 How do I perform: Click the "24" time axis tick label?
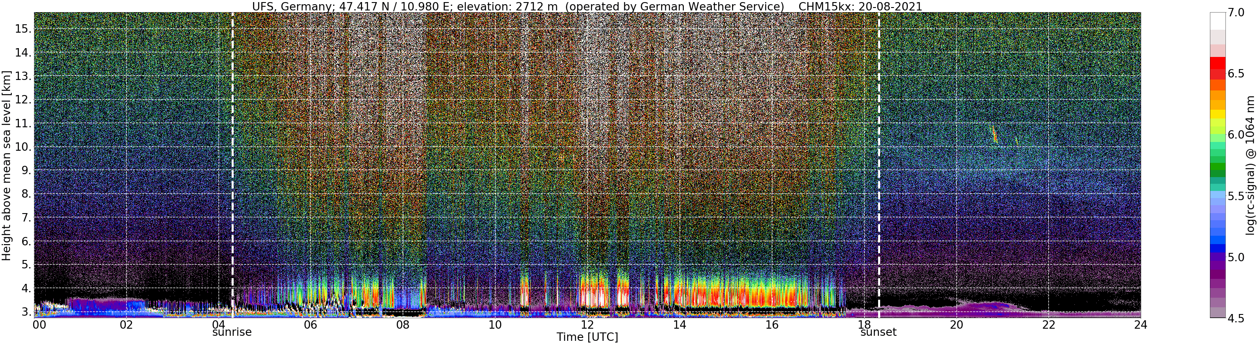1141,324
